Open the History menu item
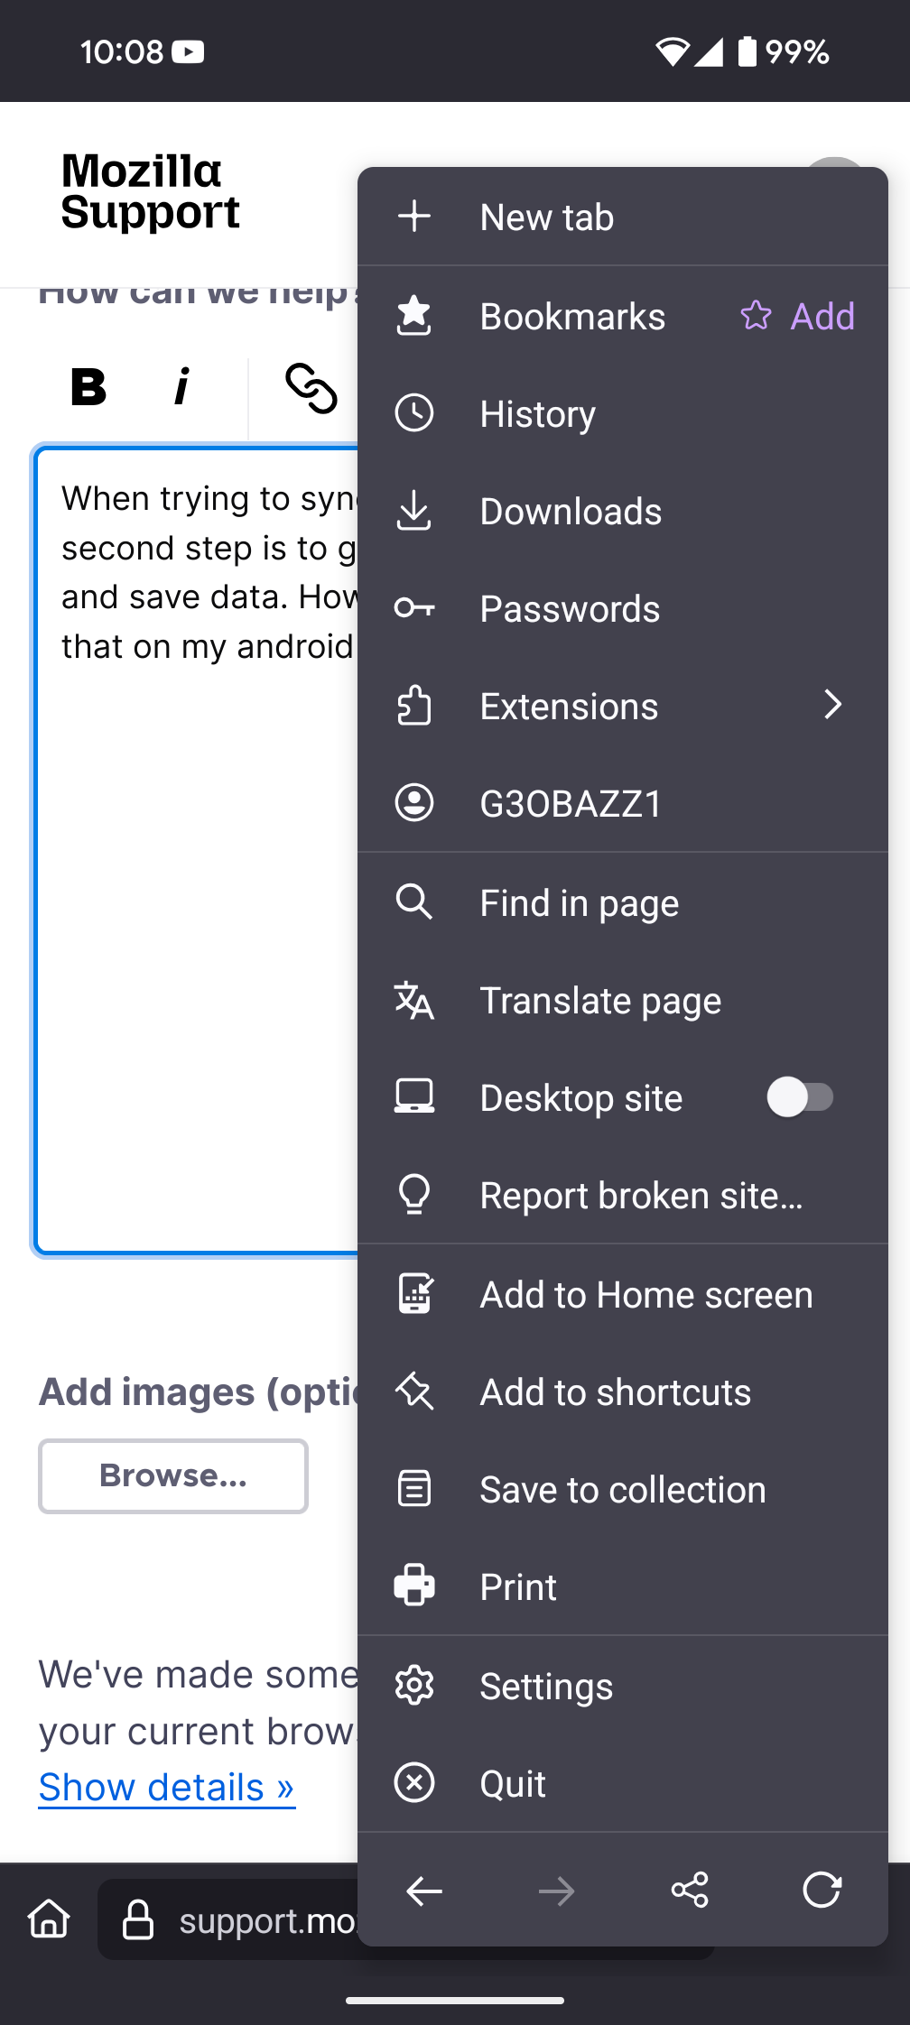 tap(537, 413)
